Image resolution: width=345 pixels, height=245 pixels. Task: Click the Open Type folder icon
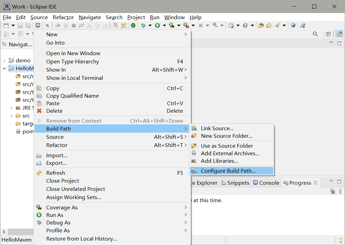261,26
